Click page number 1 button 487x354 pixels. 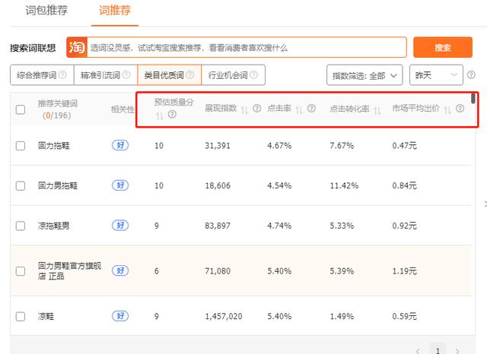tap(438, 349)
